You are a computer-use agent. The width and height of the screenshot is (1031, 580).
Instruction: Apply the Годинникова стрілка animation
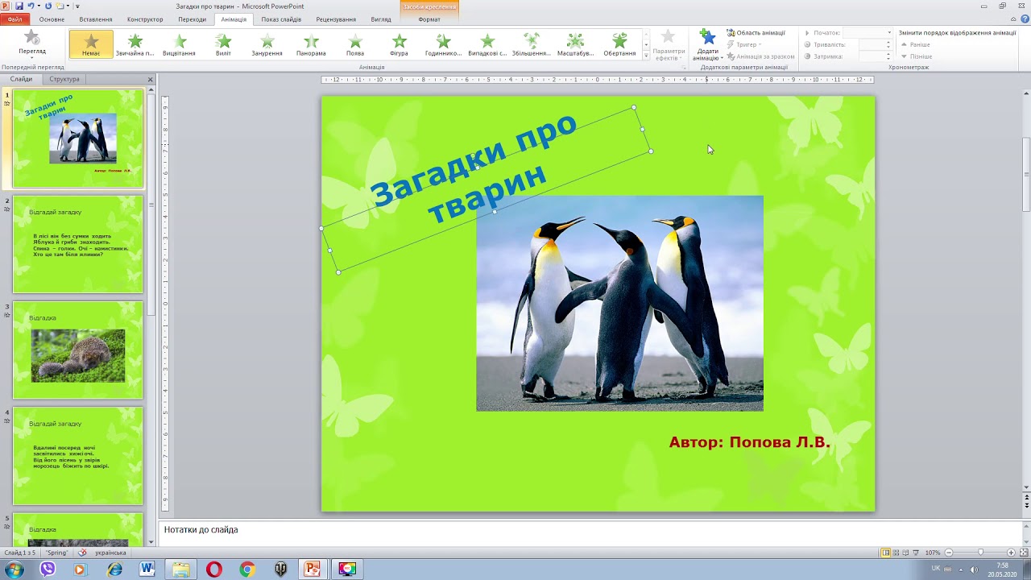(443, 44)
